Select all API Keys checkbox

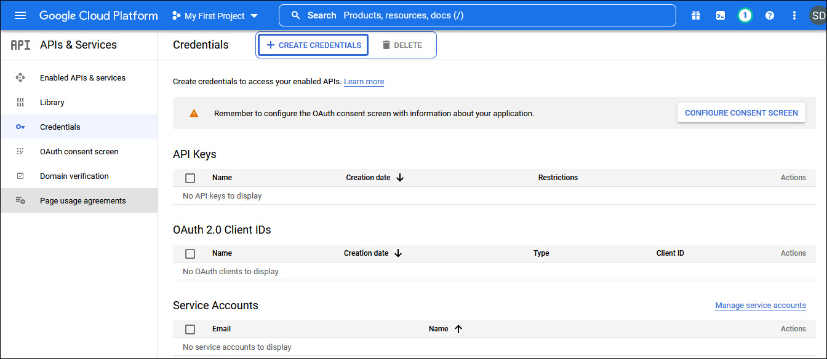click(x=190, y=178)
